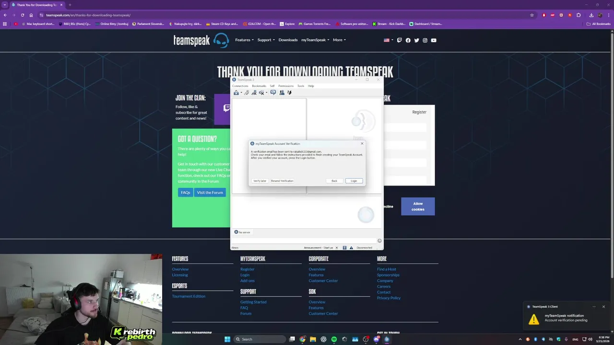This screenshot has width=614, height=345.
Task: Click the Verify later button
Action: (260, 181)
